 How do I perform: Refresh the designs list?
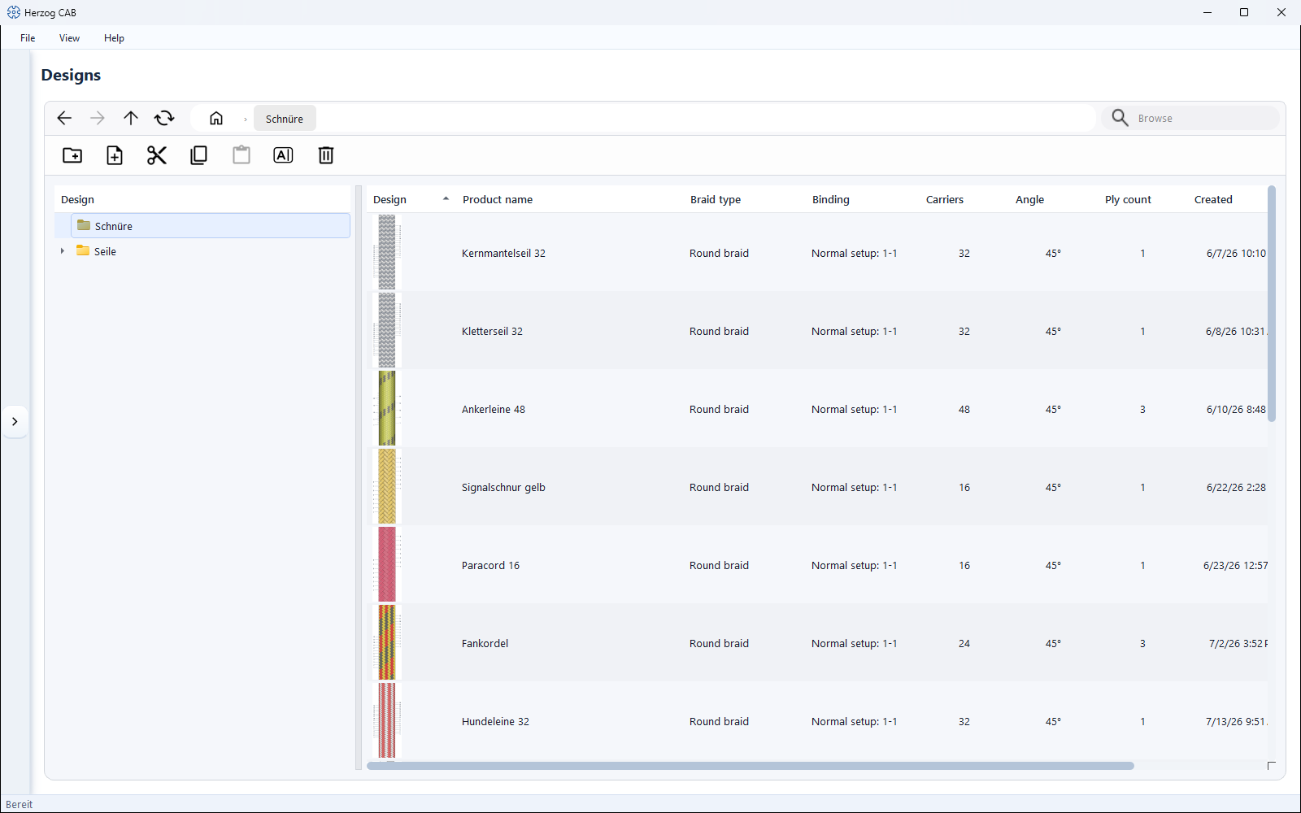(x=164, y=119)
